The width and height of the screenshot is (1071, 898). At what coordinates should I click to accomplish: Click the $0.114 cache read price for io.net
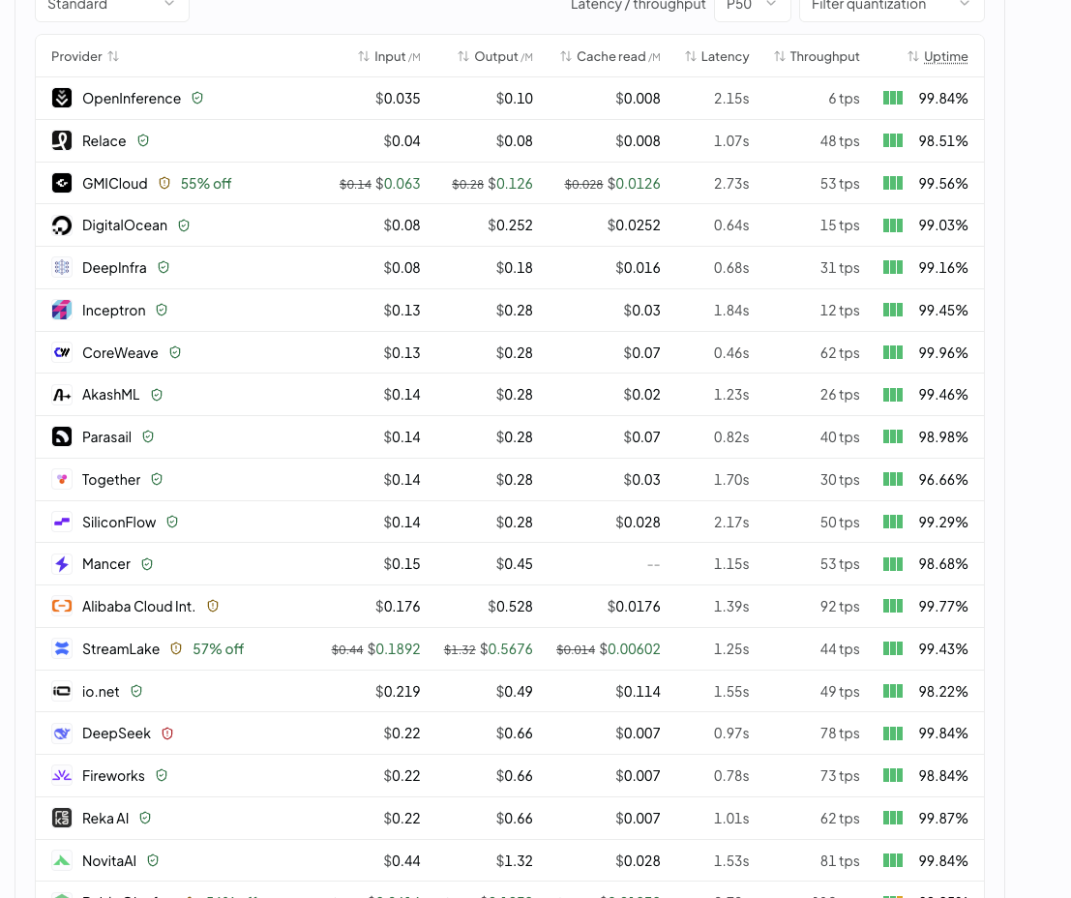click(638, 692)
